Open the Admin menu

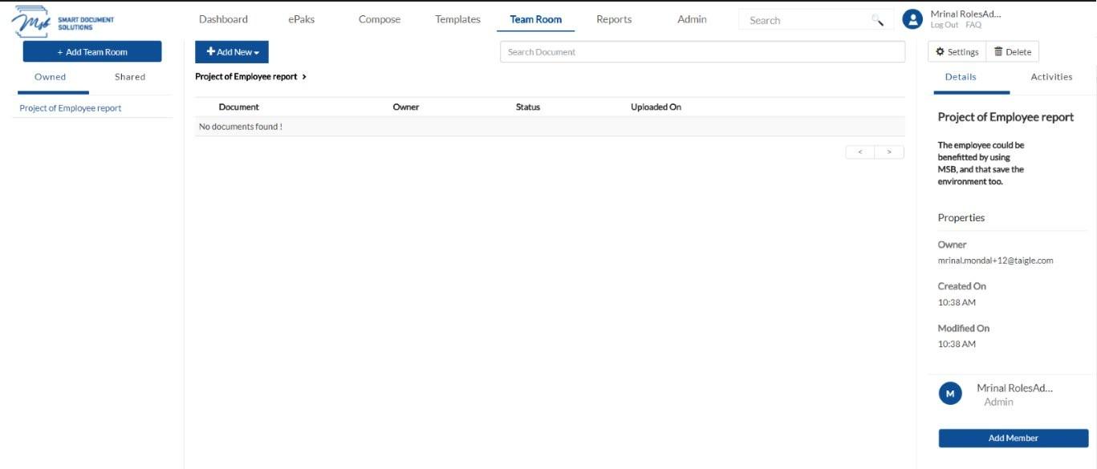pyautogui.click(x=692, y=19)
